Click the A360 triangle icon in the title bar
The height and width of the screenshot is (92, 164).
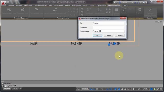point(138,3)
